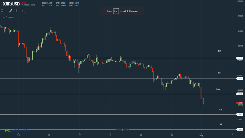245x138 pixels.
Task: Click the Esc key hint in banner
Action: 116,11
